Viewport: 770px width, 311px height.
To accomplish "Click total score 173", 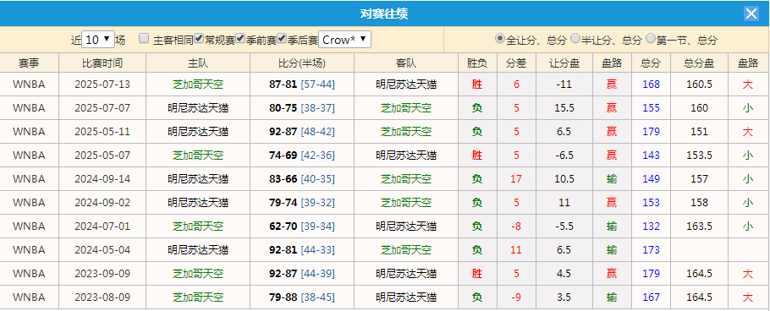I will pyautogui.click(x=652, y=250).
